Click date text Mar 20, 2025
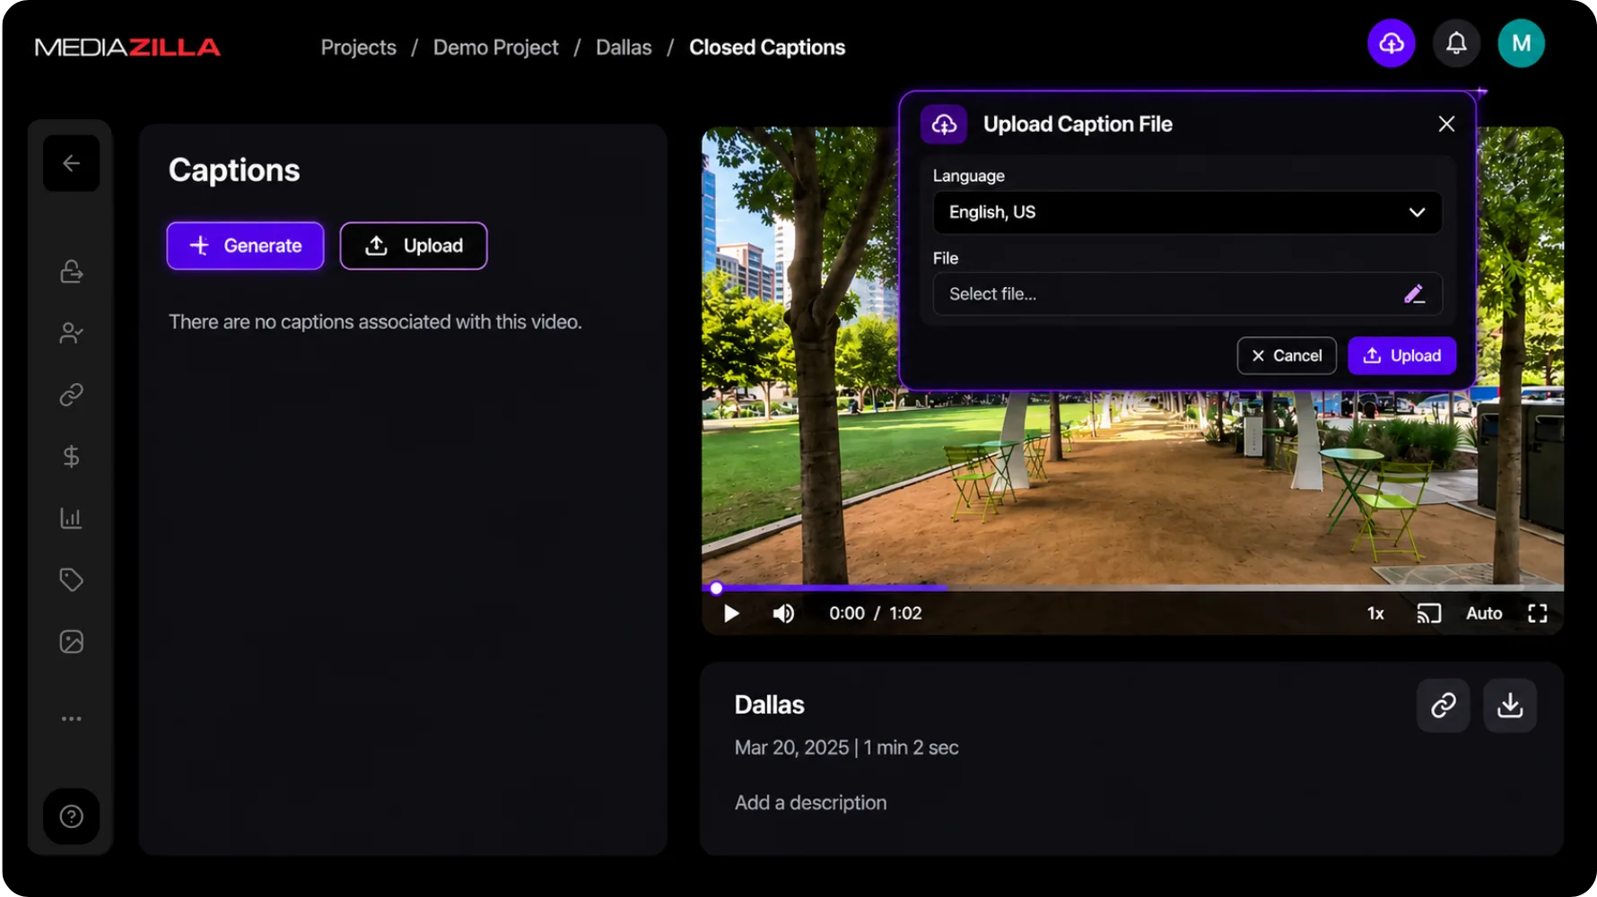This screenshot has height=897, width=1597. pyautogui.click(x=791, y=748)
